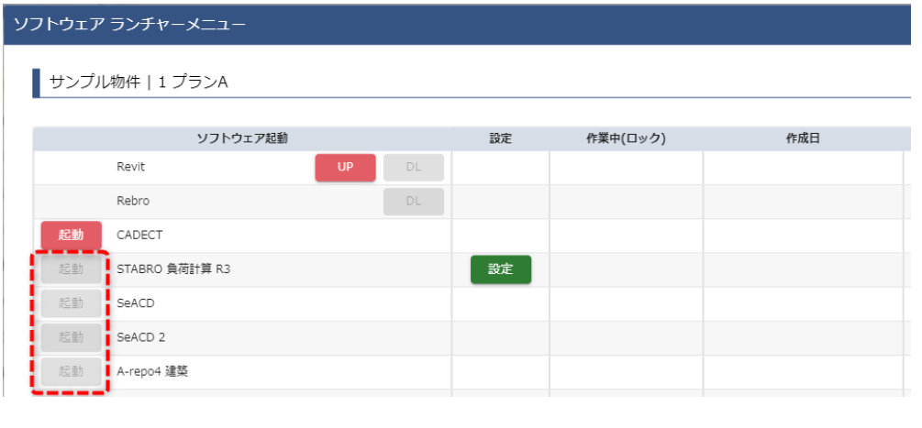Launch CADECT with the red 起動 button
Screen dimensions: 922x428
(71, 236)
